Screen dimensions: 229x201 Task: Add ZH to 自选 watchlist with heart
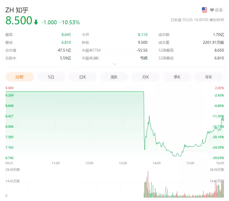point(216,10)
